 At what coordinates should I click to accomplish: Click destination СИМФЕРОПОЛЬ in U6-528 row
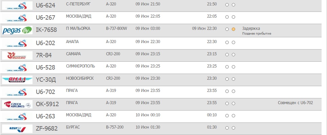click(x=81, y=66)
